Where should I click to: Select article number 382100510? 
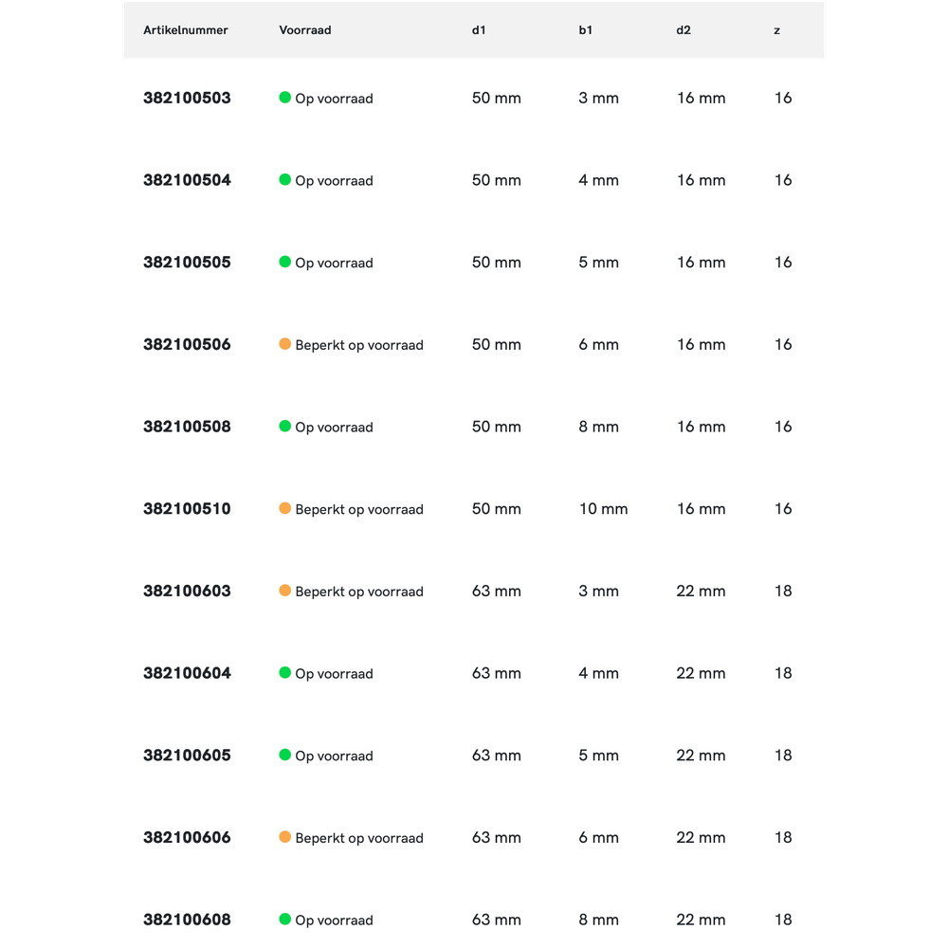pyautogui.click(x=187, y=509)
